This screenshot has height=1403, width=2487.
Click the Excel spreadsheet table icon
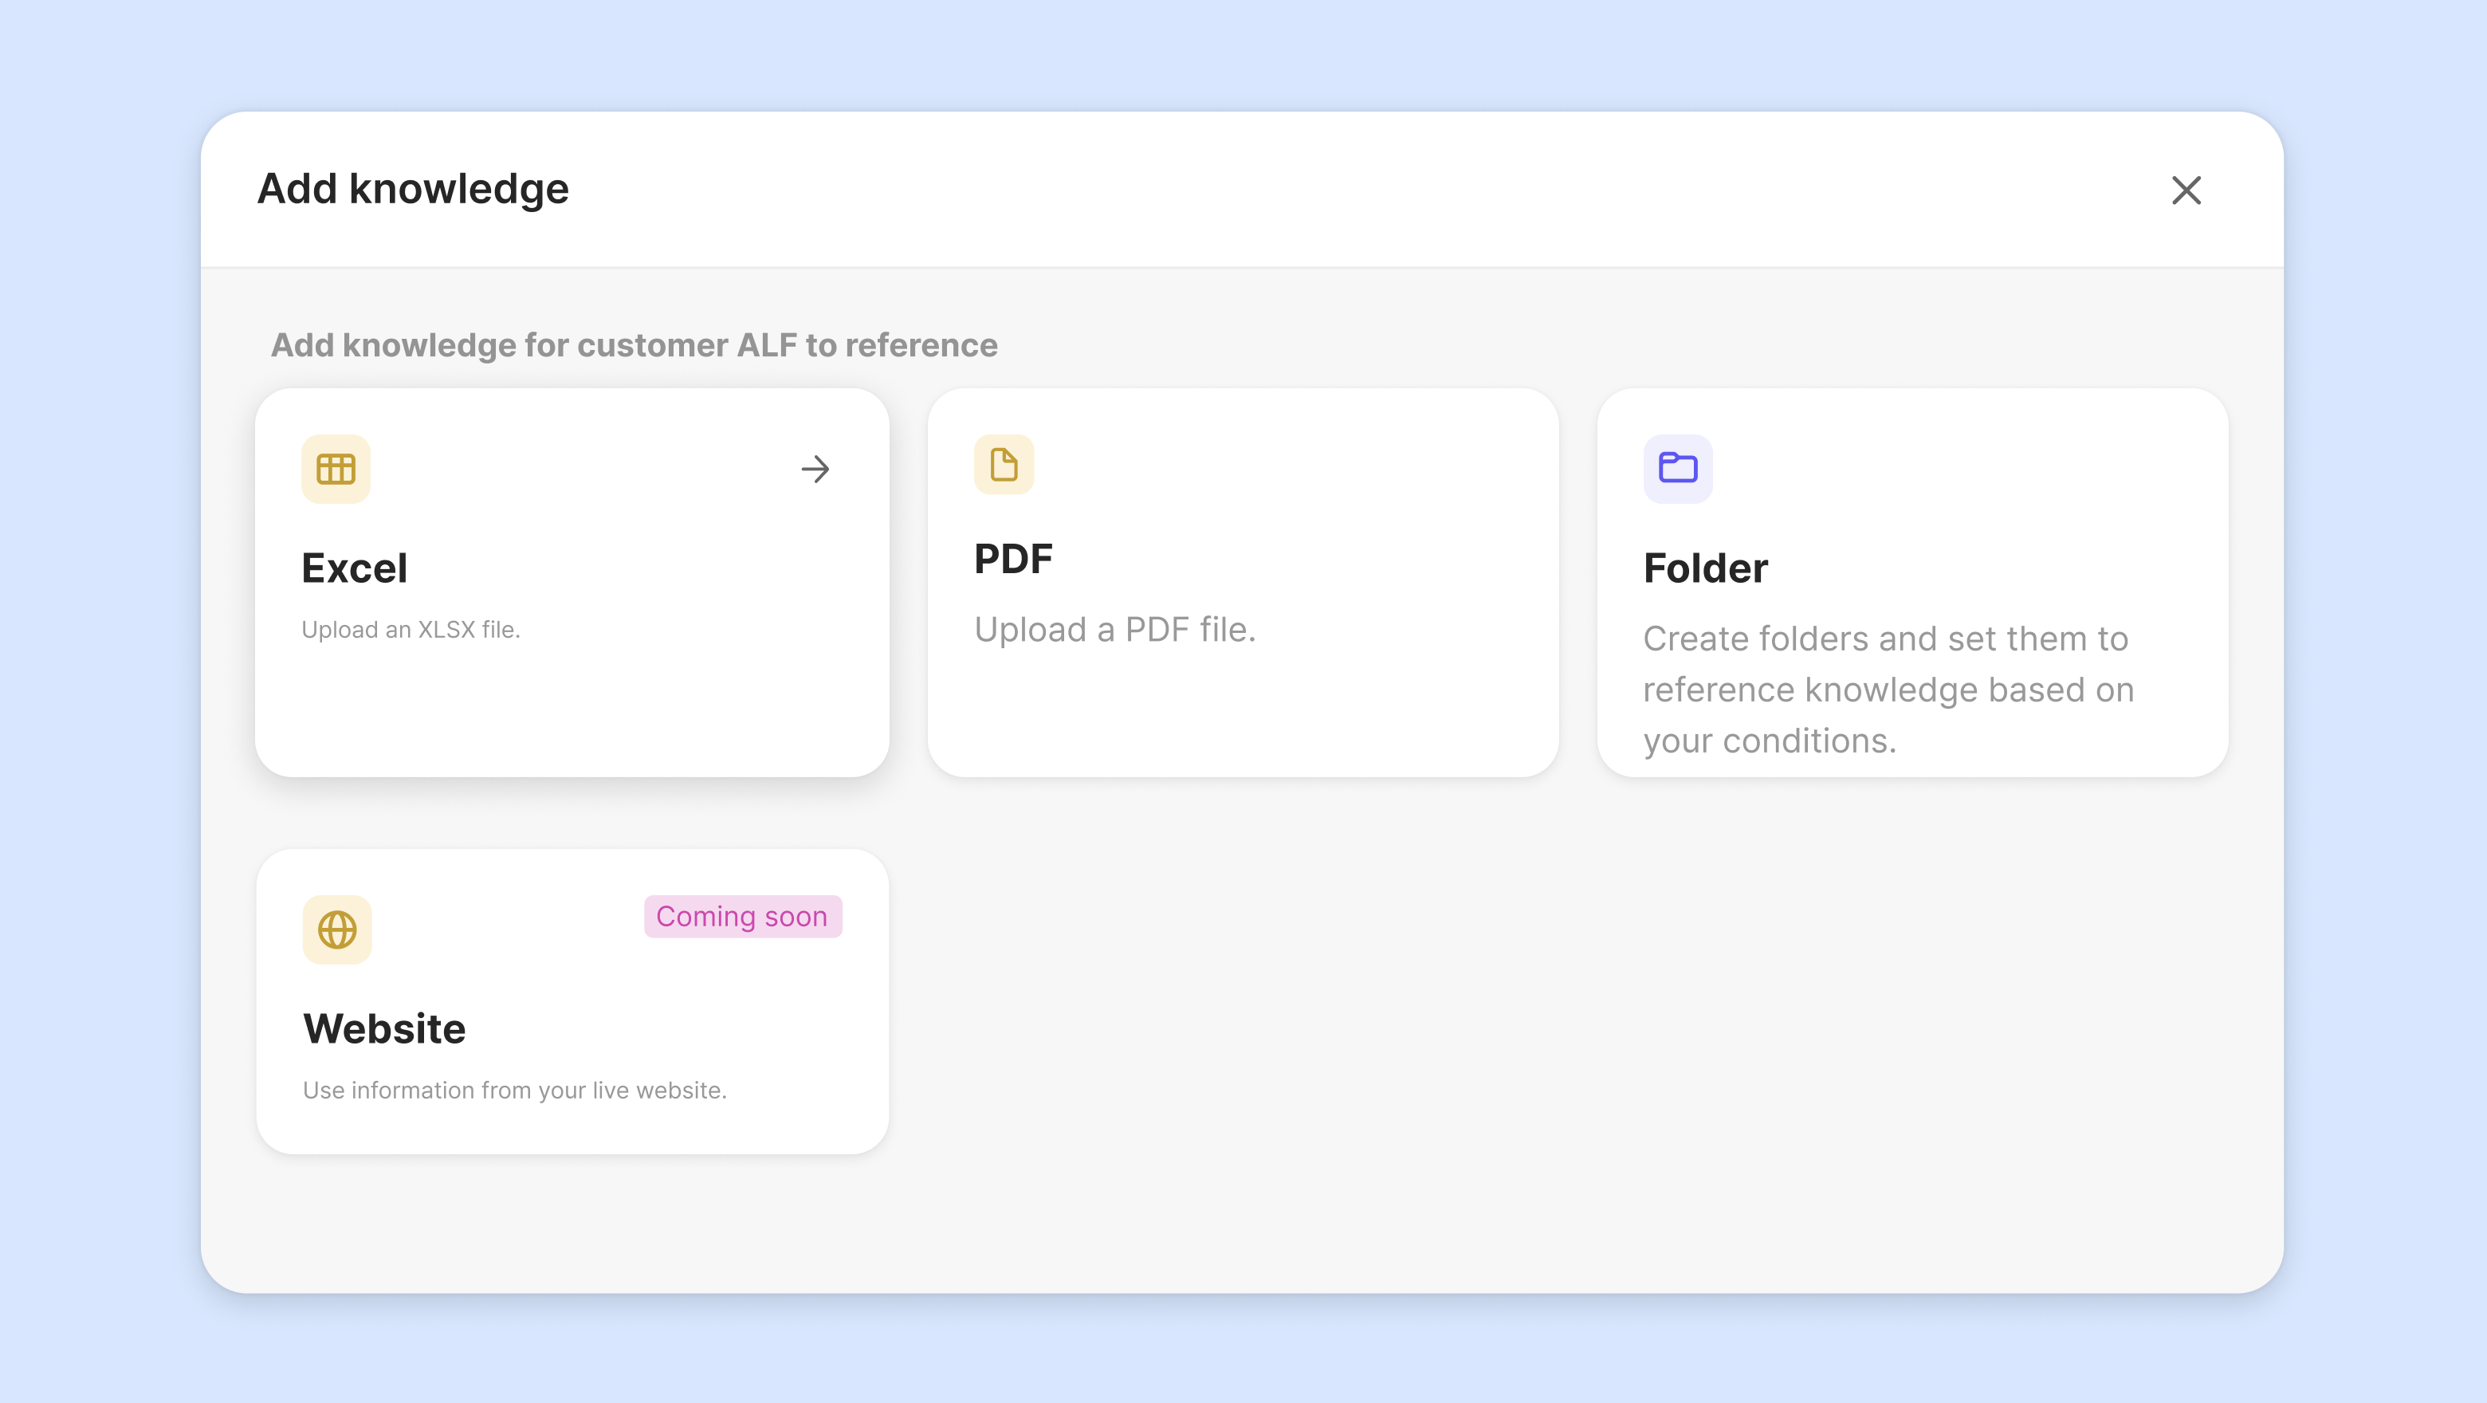tap(335, 470)
